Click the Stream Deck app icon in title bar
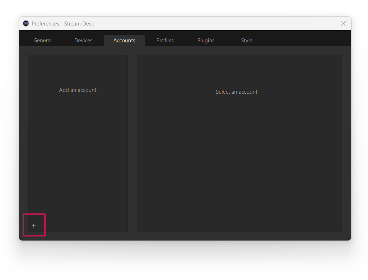 pos(26,23)
